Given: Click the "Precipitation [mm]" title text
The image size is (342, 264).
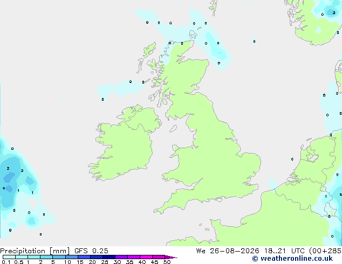Looking at the screenshot, I should [35, 251].
